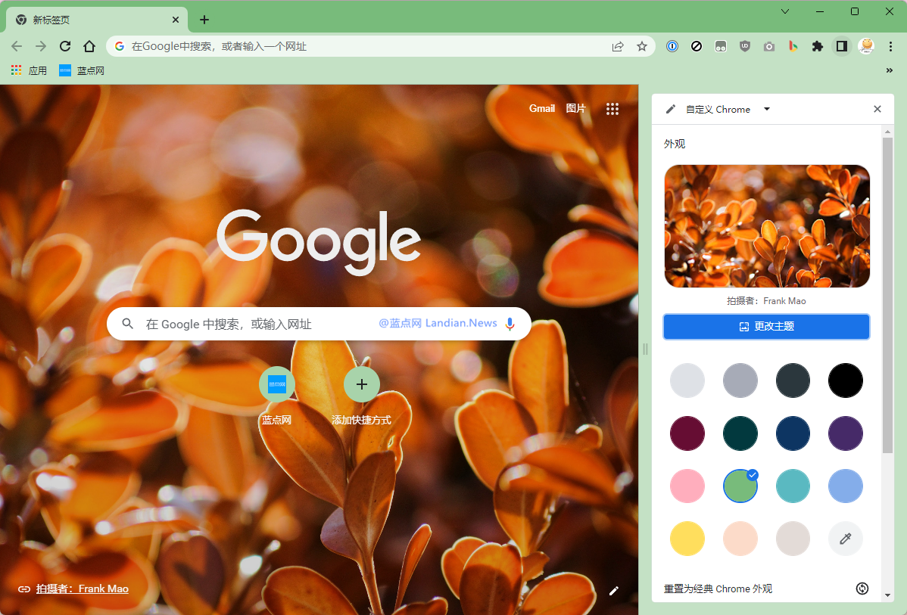Screen dimensions: 907x615
Task: Bookmark this tab with star icon
Action: coord(642,46)
